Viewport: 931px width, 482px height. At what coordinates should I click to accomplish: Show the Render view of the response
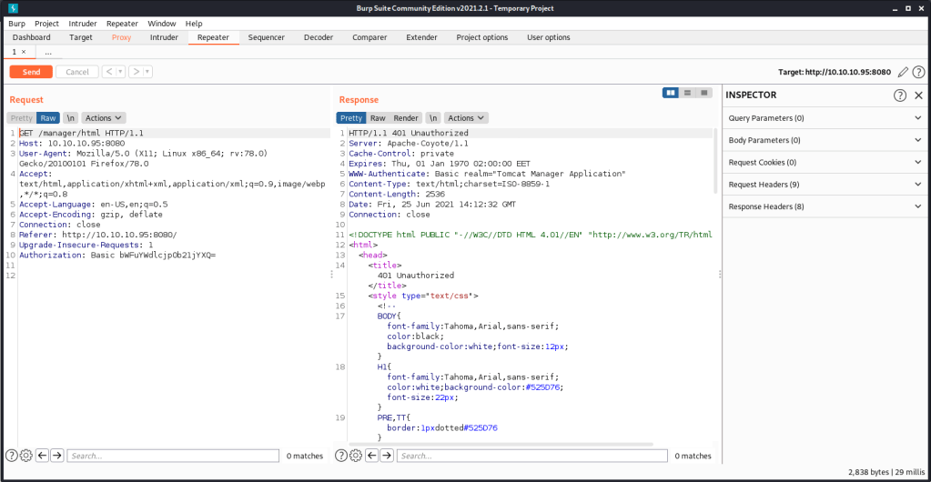pos(406,118)
